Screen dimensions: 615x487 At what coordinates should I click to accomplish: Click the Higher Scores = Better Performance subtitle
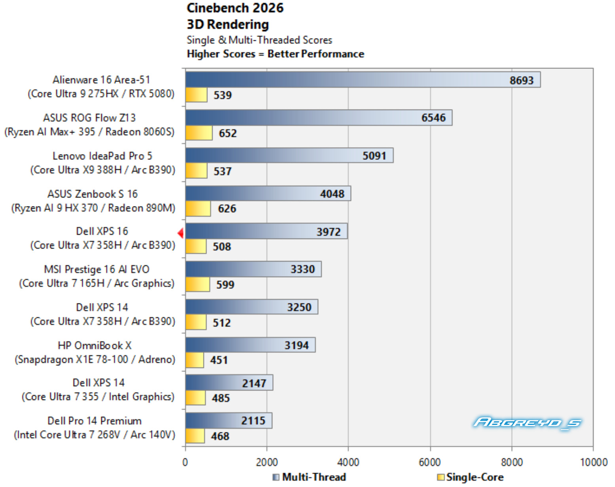(275, 54)
